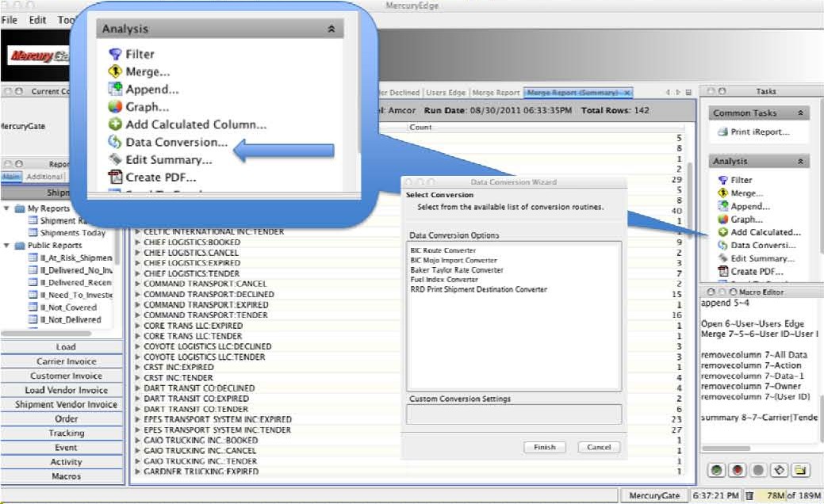Click the Cancel button in the wizard
This screenshot has width=824, height=504.
[x=599, y=447]
